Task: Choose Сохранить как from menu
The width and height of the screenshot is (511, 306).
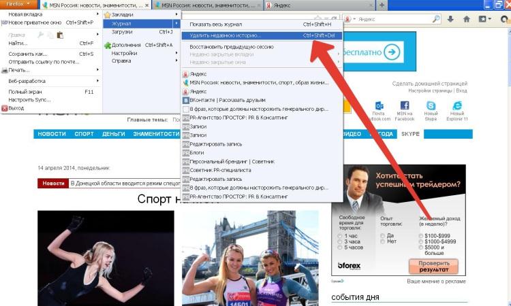Action: point(51,54)
